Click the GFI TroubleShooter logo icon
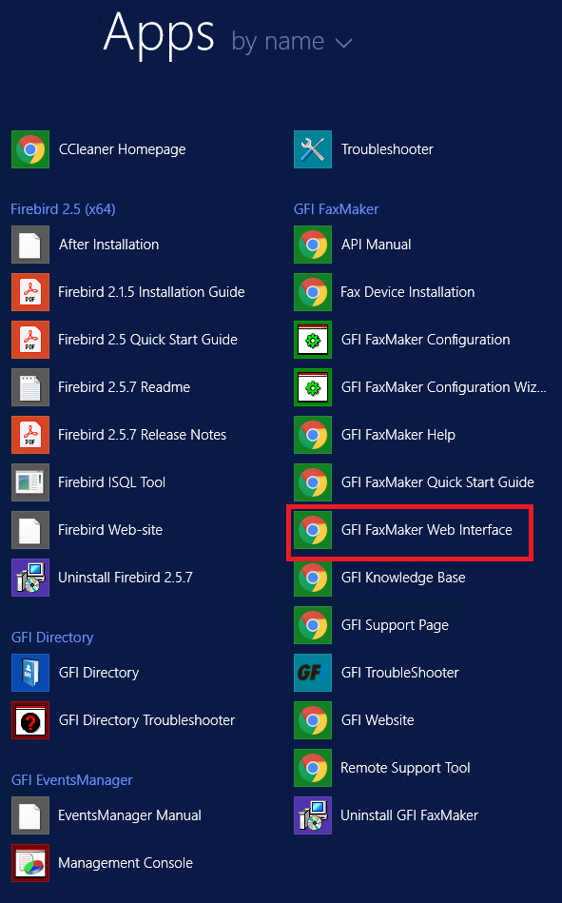 pos(313,673)
